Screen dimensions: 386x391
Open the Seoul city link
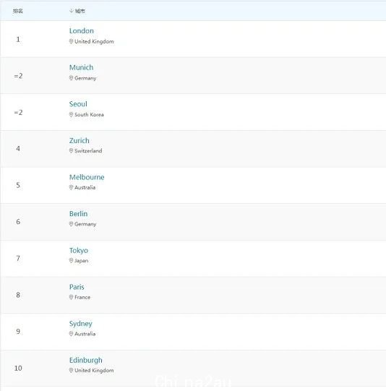point(78,104)
